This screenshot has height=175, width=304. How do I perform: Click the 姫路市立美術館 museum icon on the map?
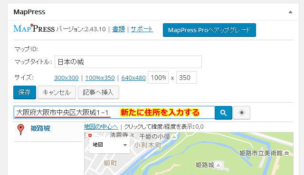286,153
